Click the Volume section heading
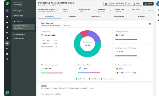 [44, 86]
